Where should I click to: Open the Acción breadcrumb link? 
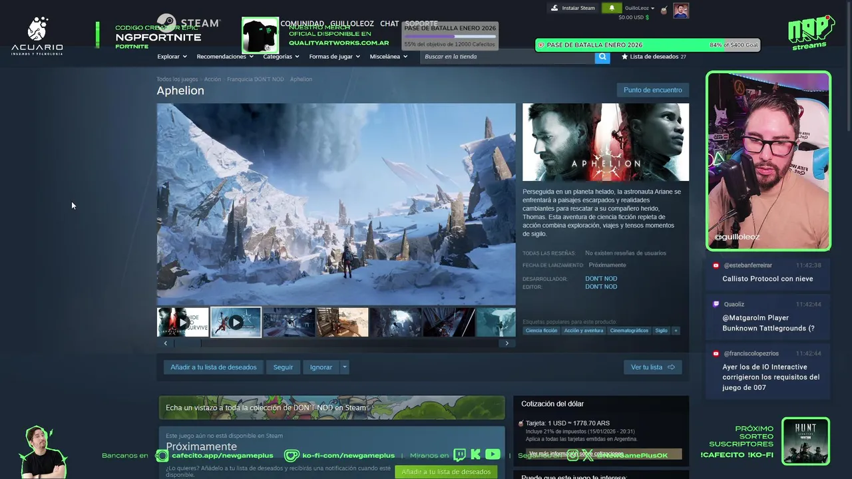pyautogui.click(x=212, y=79)
